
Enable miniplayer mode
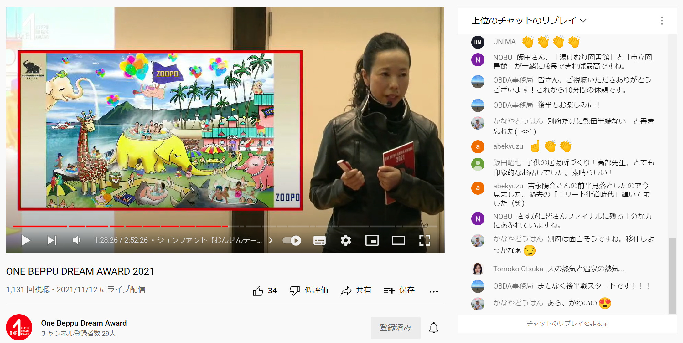pyautogui.click(x=372, y=240)
